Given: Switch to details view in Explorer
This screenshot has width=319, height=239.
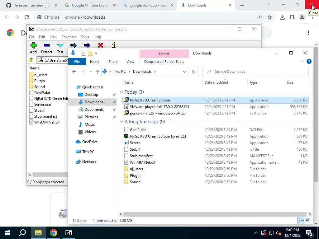Looking at the screenshot, I should tap(301, 220).
